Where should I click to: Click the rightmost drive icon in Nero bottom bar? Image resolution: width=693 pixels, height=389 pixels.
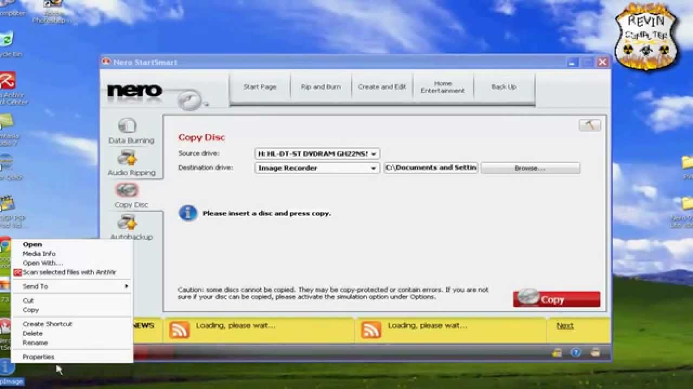click(x=596, y=353)
